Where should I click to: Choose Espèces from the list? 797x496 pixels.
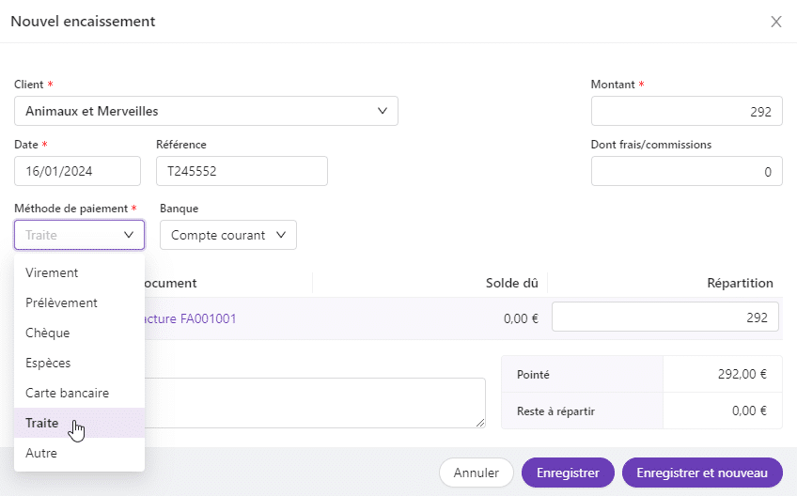coord(48,363)
